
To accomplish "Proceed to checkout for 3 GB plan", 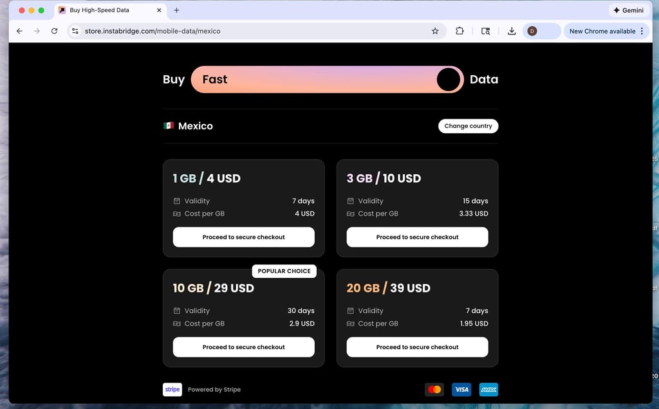I will (x=417, y=237).
